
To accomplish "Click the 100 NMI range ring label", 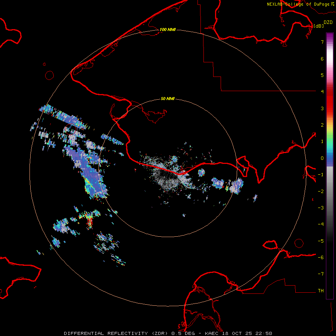I will 168,29.
